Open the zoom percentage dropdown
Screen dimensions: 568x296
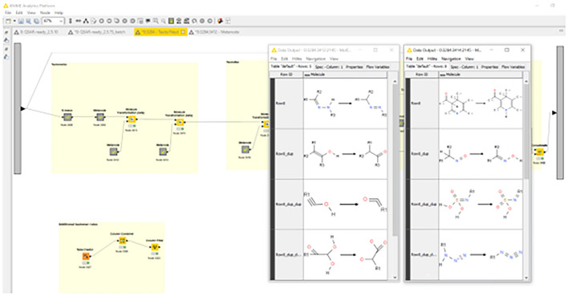(61, 21)
